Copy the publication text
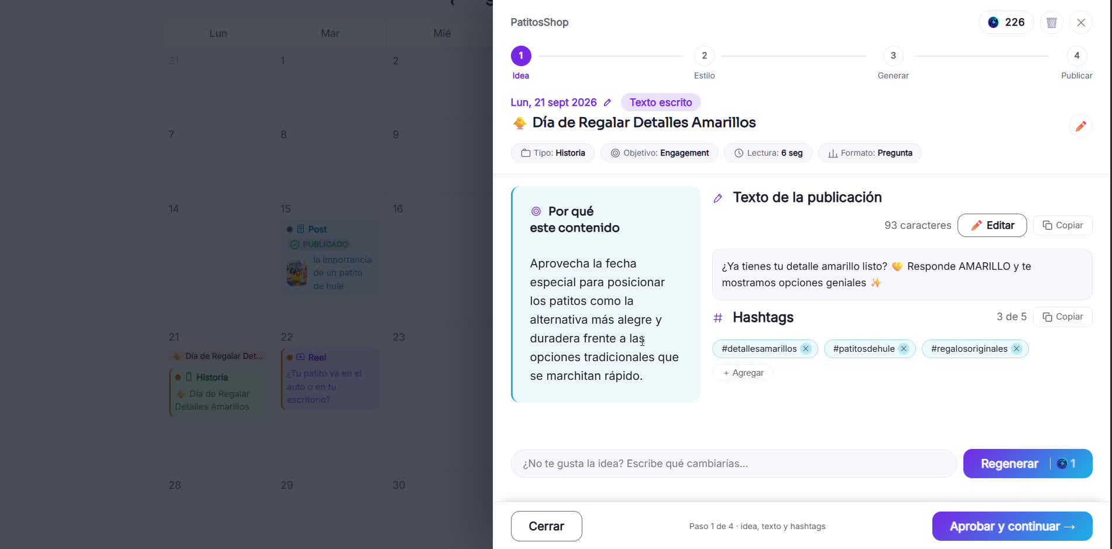The width and height of the screenshot is (1112, 549). (1063, 225)
